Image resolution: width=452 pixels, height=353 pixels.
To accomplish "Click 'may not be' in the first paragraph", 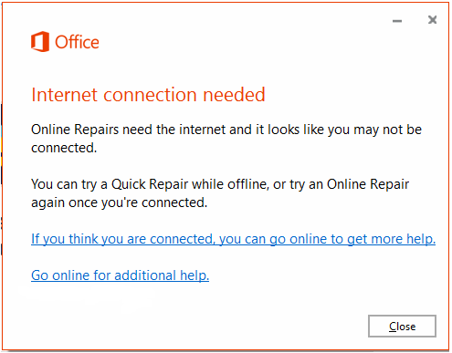I will (387, 130).
